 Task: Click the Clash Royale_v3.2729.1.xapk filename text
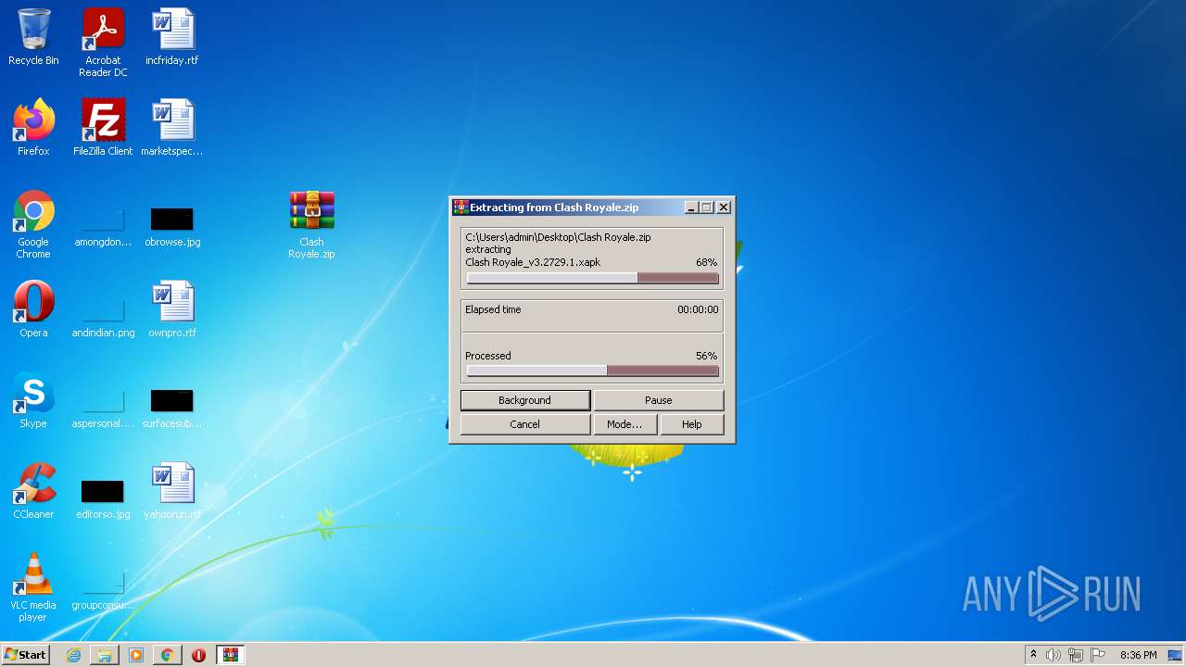point(533,262)
